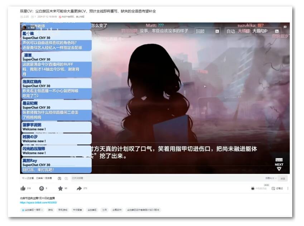Click the play count icon below title
The height and width of the screenshot is (226, 304).
[21, 17]
